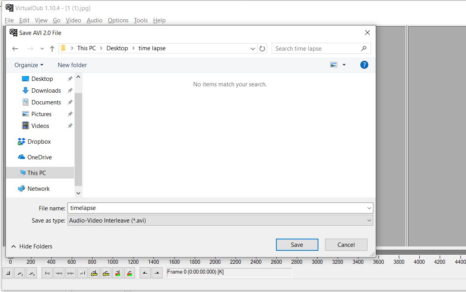Navigate back with the back arrow
The height and width of the screenshot is (292, 466).
click(x=15, y=48)
